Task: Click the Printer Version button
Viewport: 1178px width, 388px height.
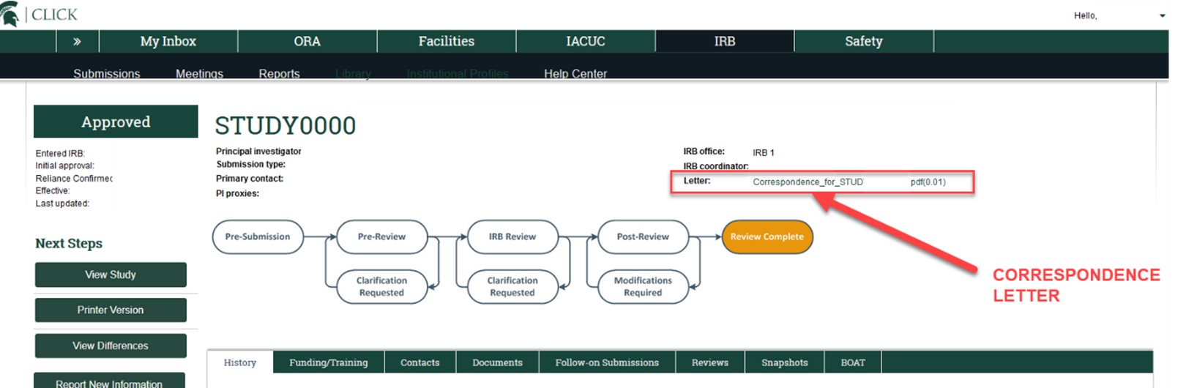Action: (111, 310)
